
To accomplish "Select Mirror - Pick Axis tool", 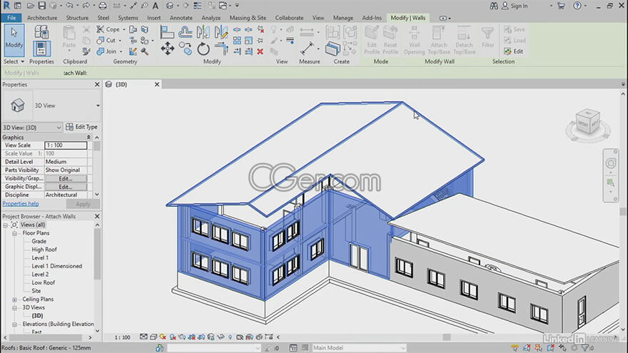I will [203, 31].
